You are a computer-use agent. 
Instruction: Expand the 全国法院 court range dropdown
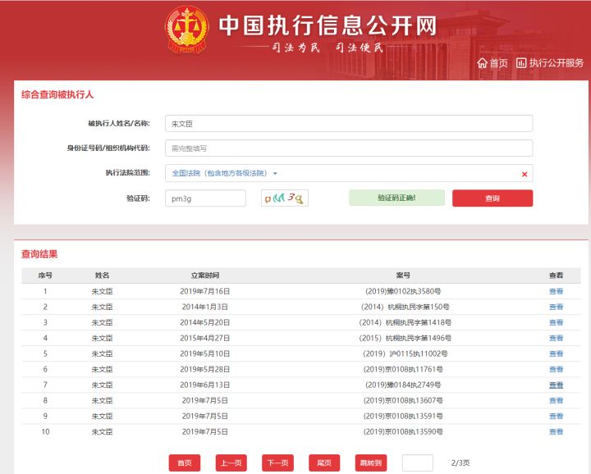225,173
